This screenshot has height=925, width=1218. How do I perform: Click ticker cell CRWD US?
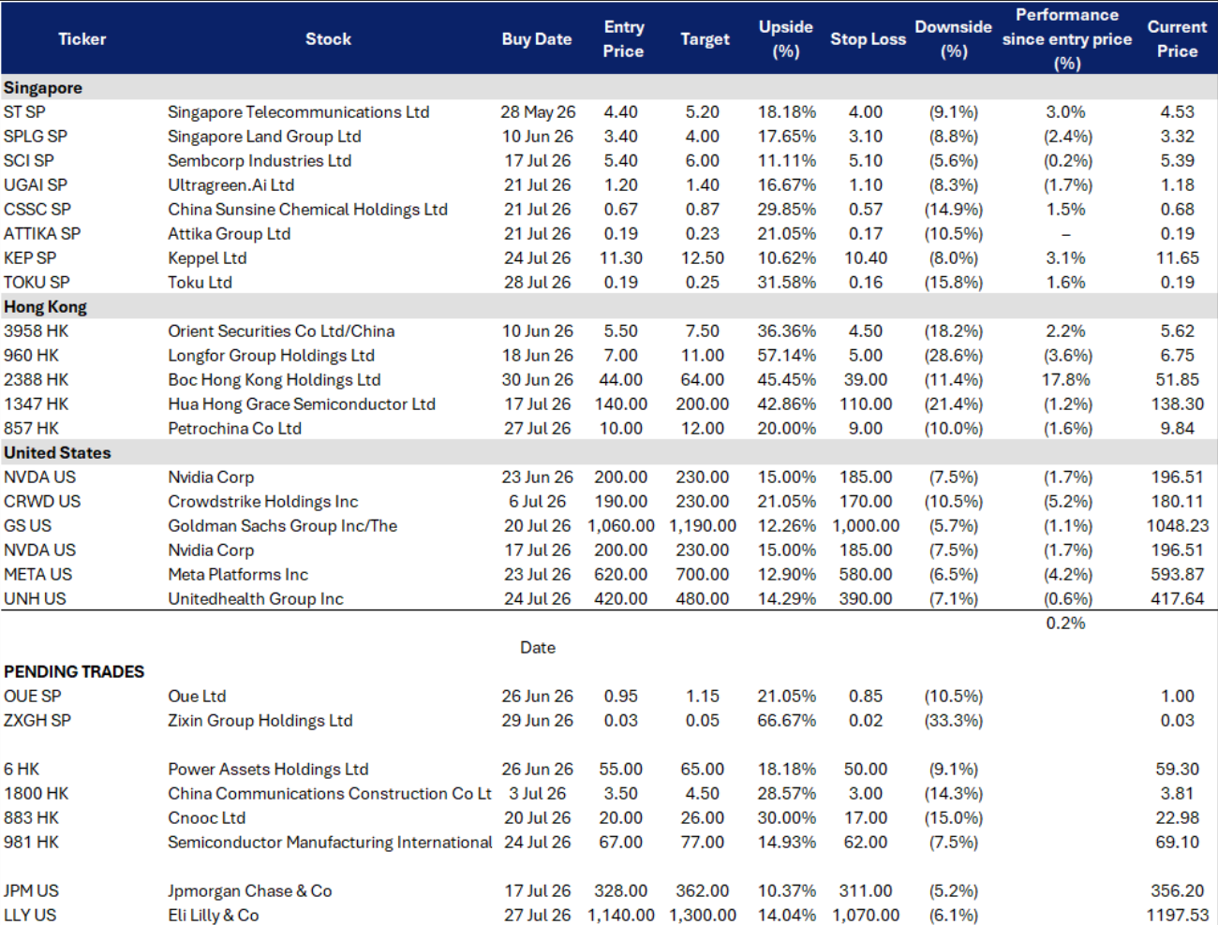(x=42, y=502)
